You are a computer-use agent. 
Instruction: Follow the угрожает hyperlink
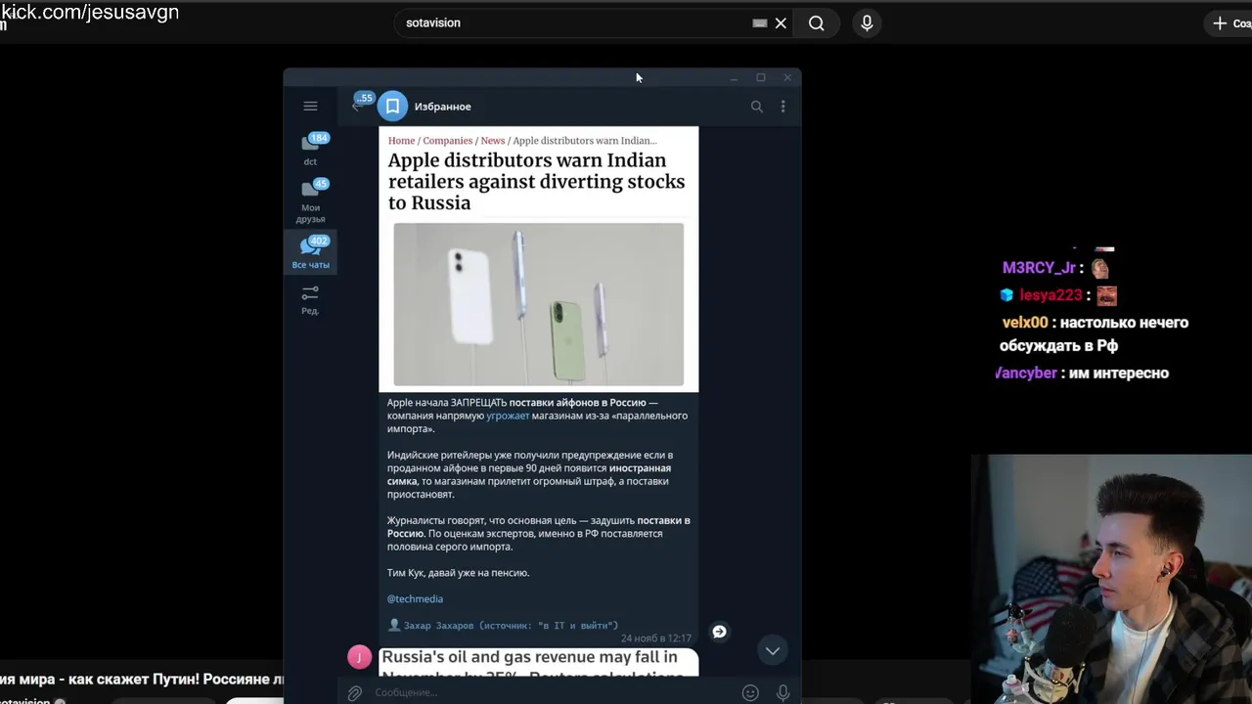tap(508, 416)
